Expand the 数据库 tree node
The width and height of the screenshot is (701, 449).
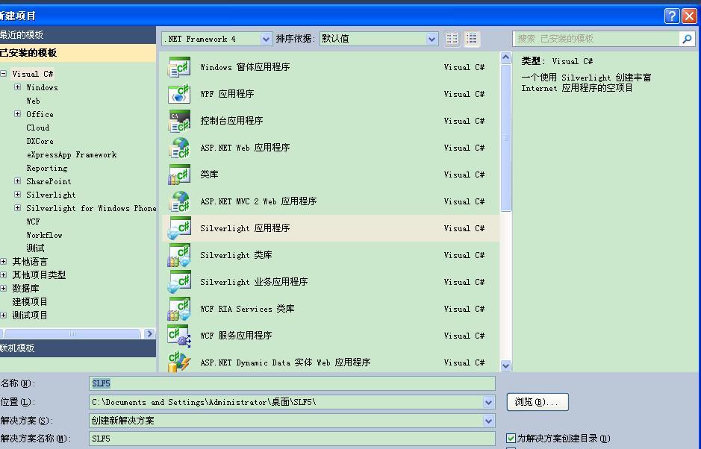4,288
